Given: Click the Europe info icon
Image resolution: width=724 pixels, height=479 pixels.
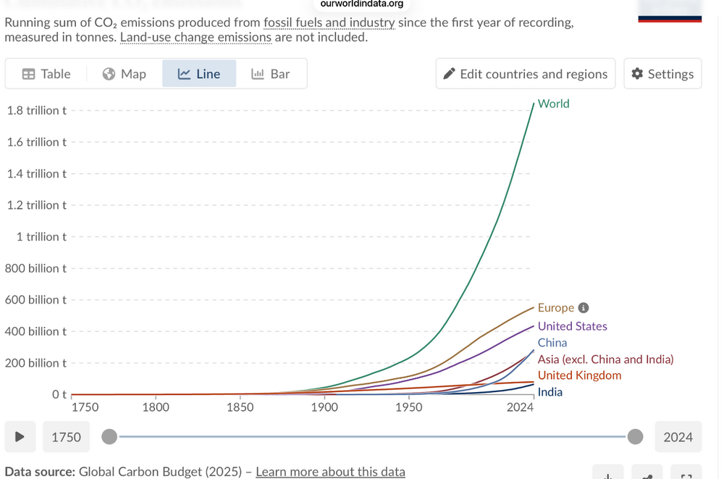Looking at the screenshot, I should click(x=584, y=308).
